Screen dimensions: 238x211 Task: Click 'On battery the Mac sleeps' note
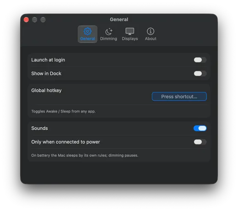(85, 155)
